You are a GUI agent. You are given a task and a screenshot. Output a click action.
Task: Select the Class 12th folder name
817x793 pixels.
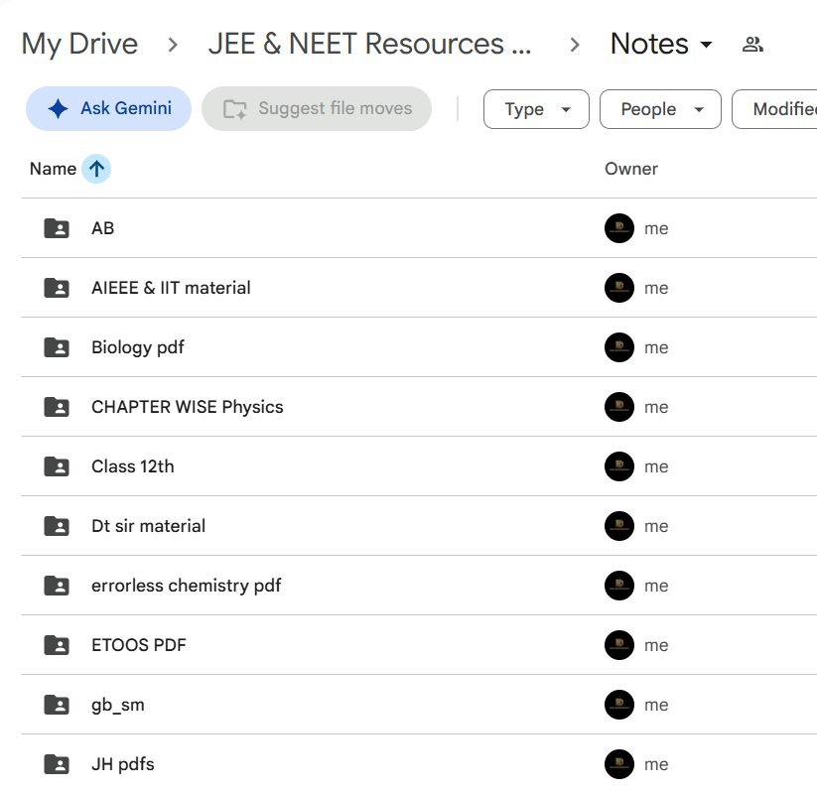[x=132, y=466]
